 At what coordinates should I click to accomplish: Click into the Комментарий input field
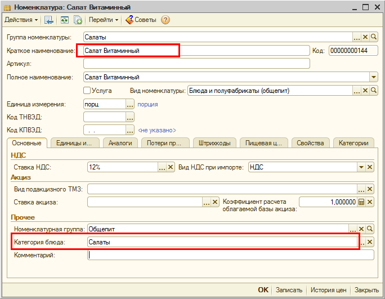point(231,255)
